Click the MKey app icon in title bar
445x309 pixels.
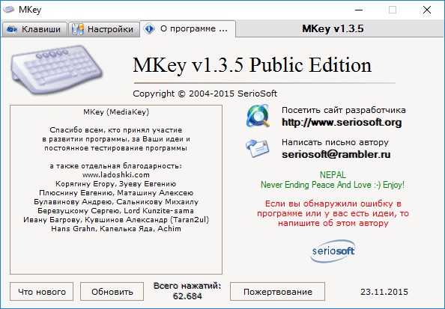coord(8,10)
